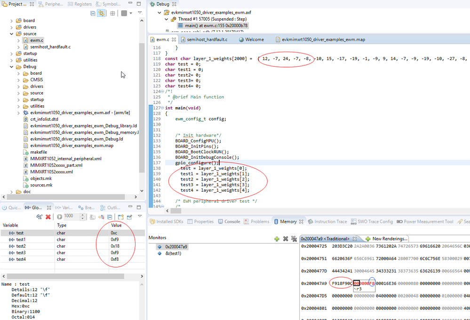Remove selected memory monitor
The width and height of the screenshot is (470, 320).
[x=286, y=239]
